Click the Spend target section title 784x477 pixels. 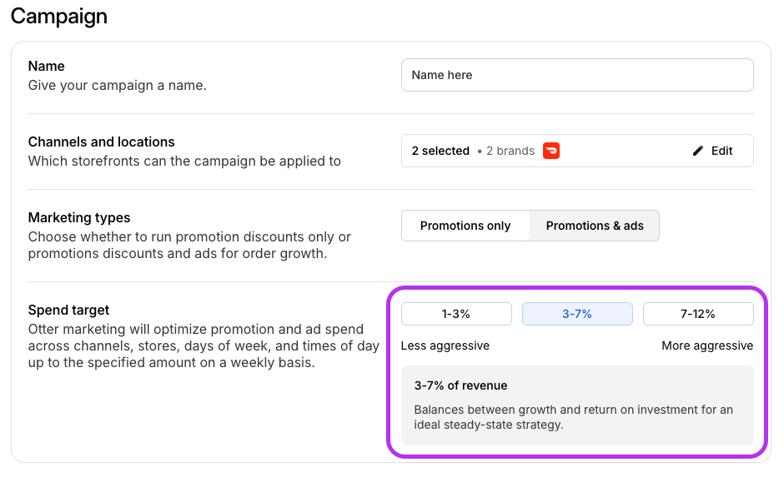coord(69,310)
